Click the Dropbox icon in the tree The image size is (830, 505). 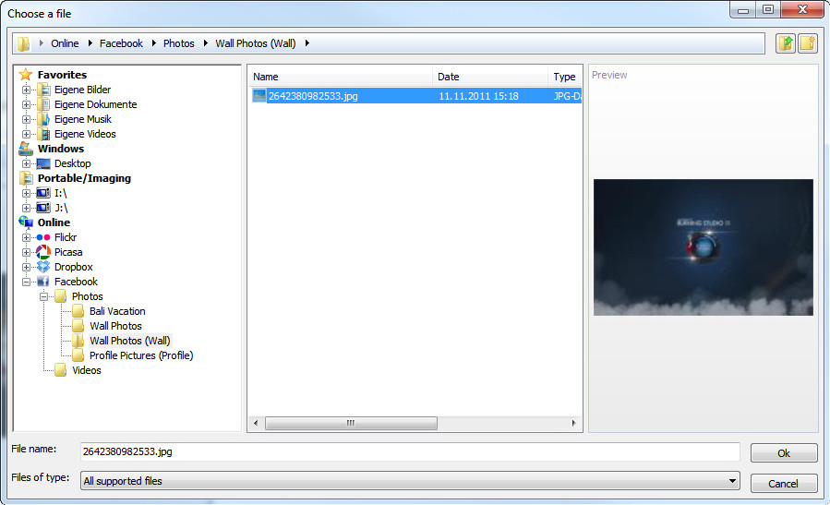point(43,267)
